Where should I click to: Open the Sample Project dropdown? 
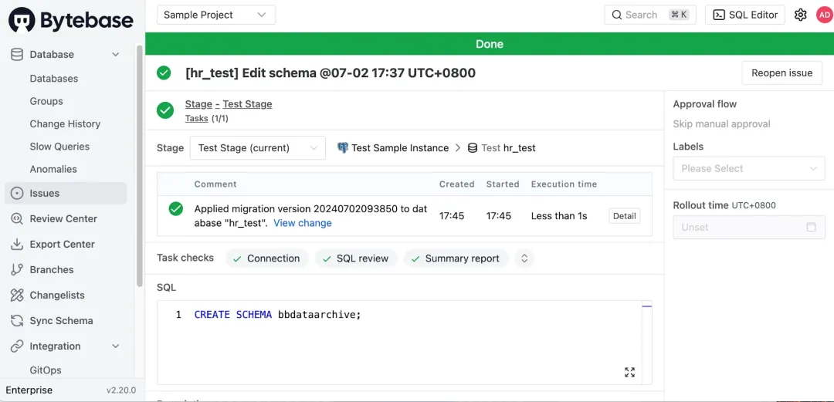215,15
